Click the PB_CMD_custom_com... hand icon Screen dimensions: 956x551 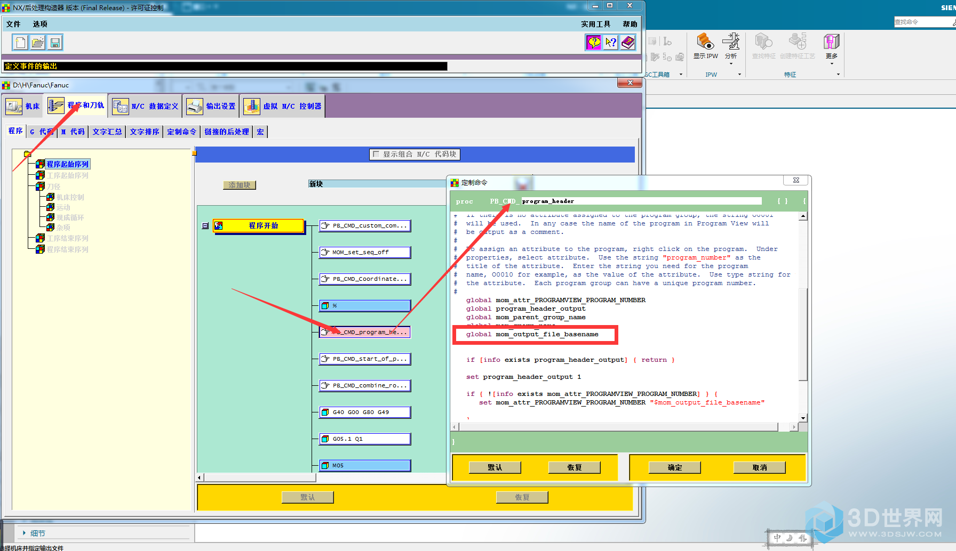pos(325,226)
